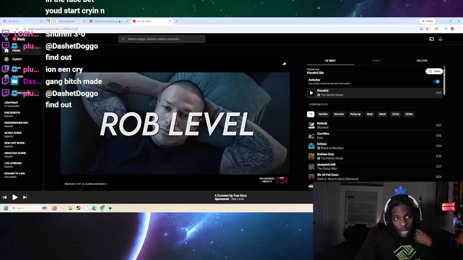Open the Gemini button in Chrome
Image resolution: width=463 pixels, height=260 pixels.
(427, 21)
